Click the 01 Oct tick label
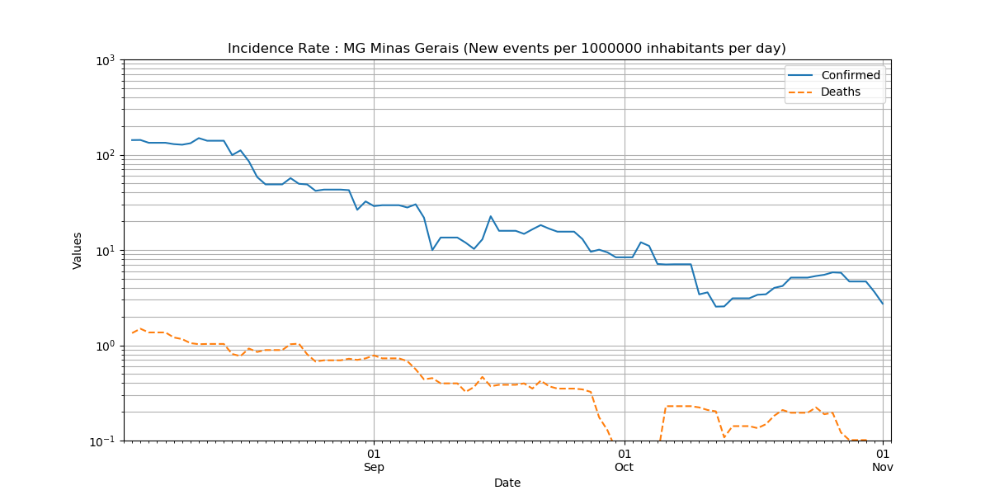The width and height of the screenshot is (990, 495). tap(624, 460)
